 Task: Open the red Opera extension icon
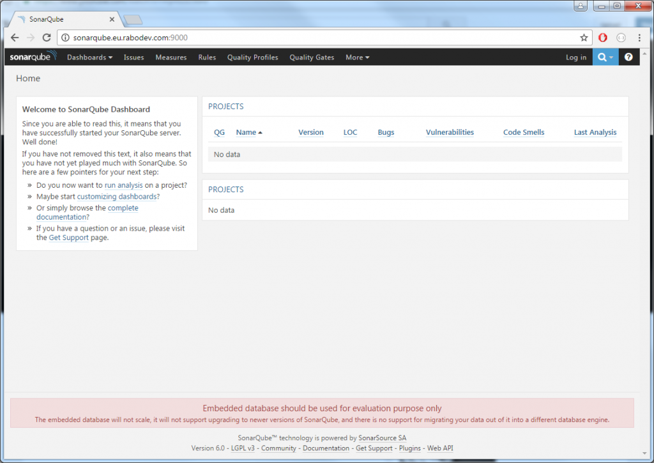(x=603, y=38)
